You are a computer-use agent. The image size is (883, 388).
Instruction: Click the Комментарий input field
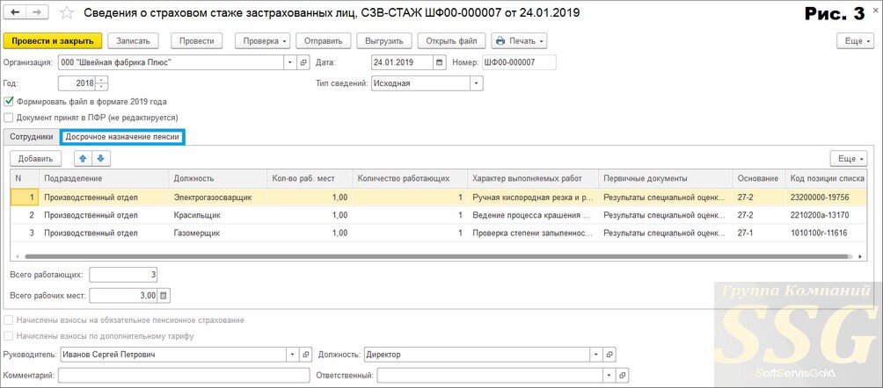coord(184,375)
